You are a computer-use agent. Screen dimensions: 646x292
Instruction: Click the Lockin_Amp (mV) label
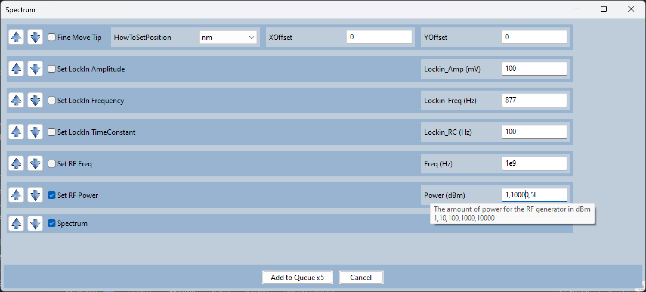[452, 69]
